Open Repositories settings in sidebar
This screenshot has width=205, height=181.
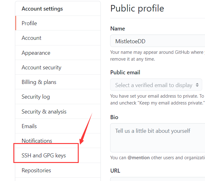[x=36, y=170]
